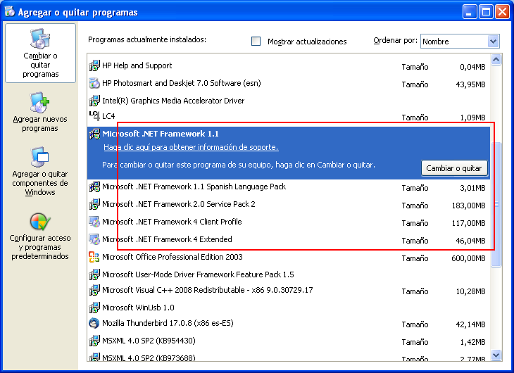Click the scrollbar down arrow
Viewport: 514px width, 373px height.
496,355
